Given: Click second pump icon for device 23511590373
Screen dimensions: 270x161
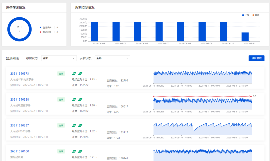Looking at the screenshot, I should tap(80, 73).
